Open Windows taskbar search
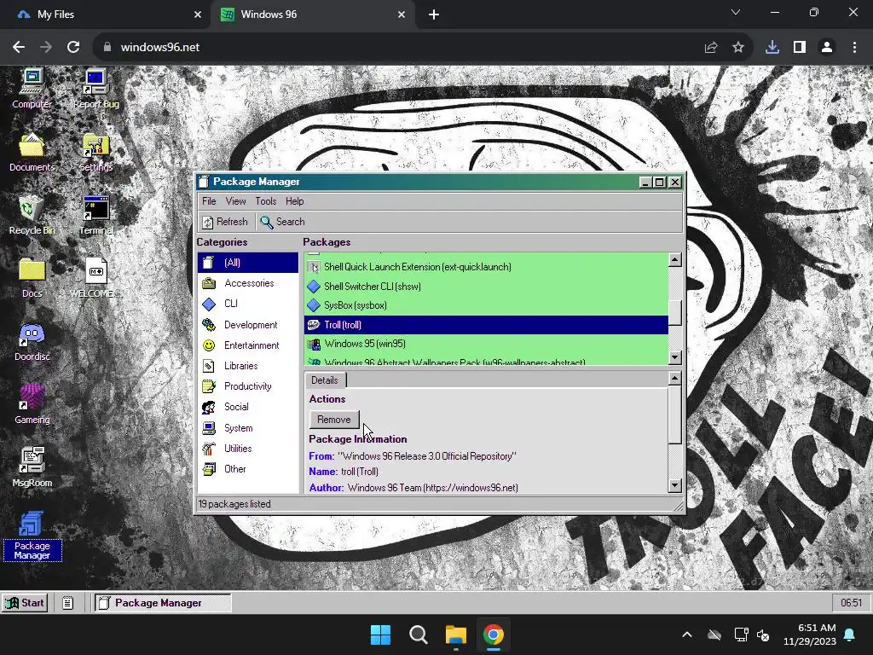The width and height of the screenshot is (873, 655). [x=418, y=635]
